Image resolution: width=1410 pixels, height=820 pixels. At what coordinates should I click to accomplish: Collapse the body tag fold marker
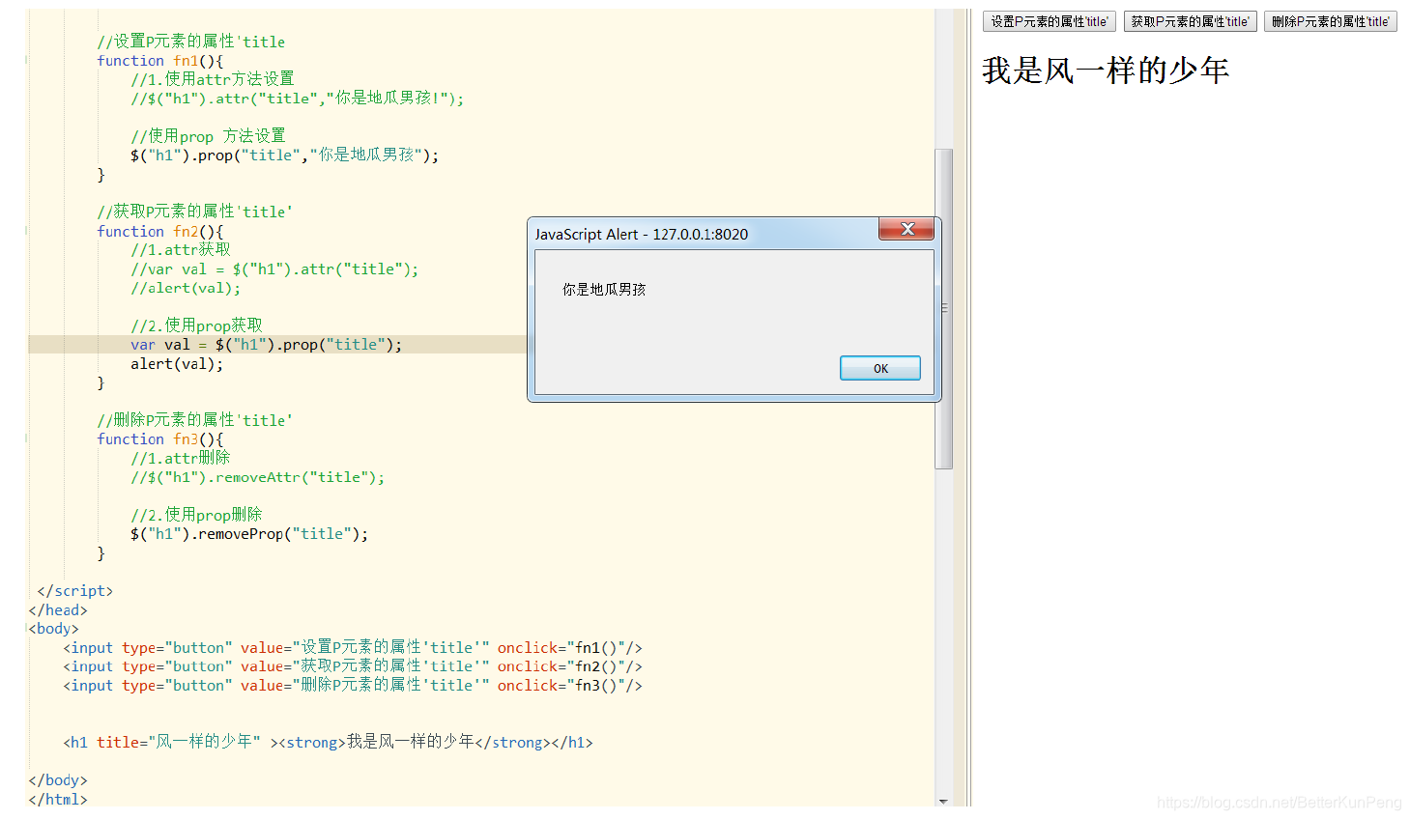26,629
